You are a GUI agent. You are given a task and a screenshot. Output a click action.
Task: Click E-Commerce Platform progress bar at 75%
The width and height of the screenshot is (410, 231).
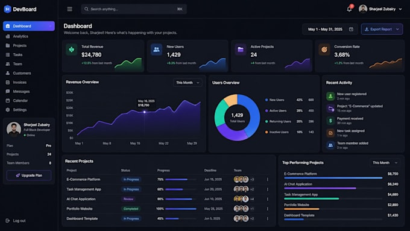click(x=181, y=180)
